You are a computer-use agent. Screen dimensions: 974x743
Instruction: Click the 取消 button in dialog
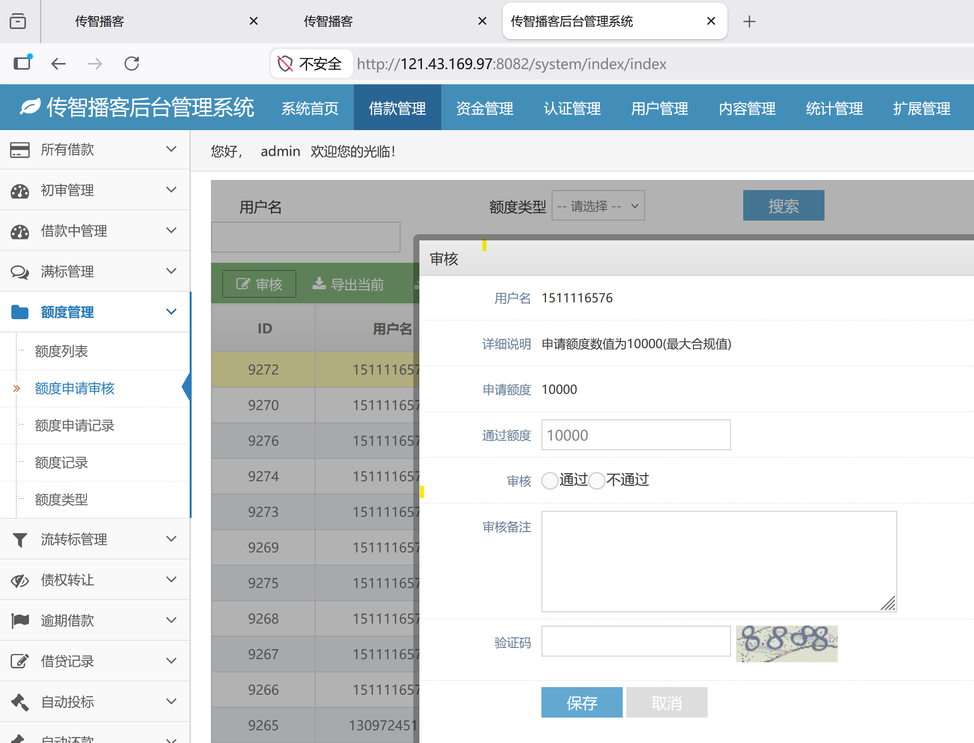pyautogui.click(x=667, y=703)
